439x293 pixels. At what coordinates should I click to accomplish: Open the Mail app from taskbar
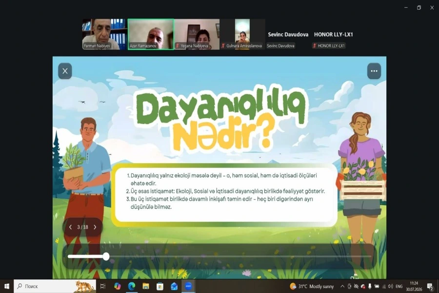coord(174,286)
